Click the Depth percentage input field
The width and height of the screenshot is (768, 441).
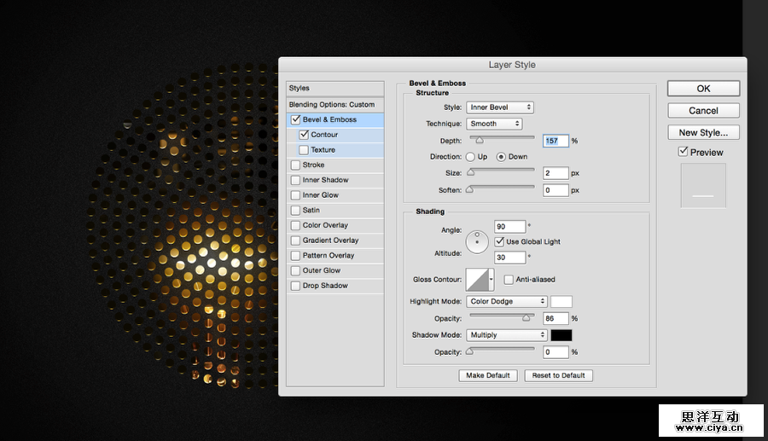556,141
